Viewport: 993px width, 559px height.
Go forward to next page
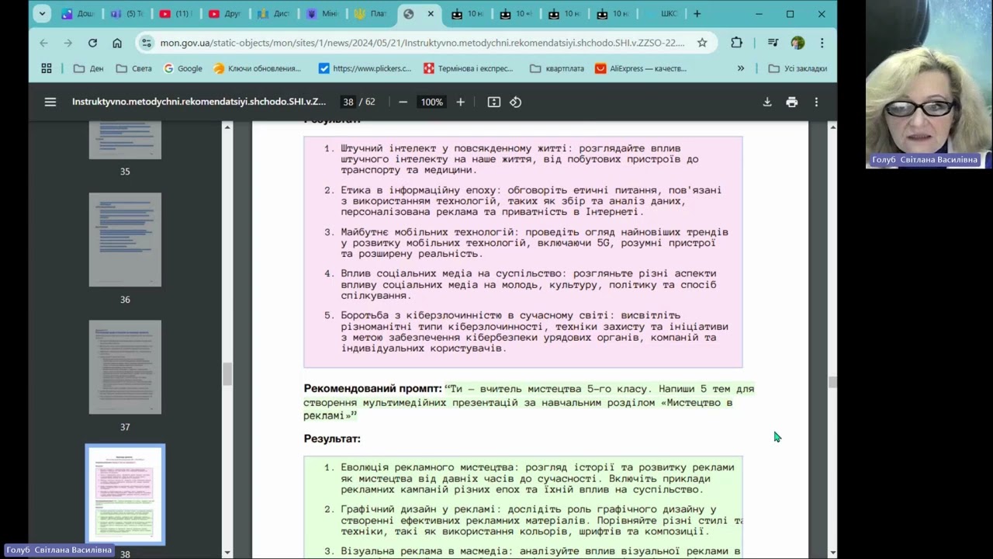tap(68, 43)
